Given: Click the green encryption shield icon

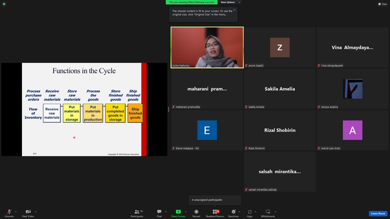Looking at the screenshot, I should [x=4, y=4].
